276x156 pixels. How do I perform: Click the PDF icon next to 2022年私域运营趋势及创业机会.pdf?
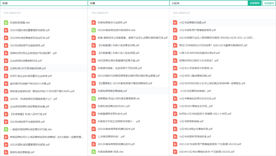[6, 38]
